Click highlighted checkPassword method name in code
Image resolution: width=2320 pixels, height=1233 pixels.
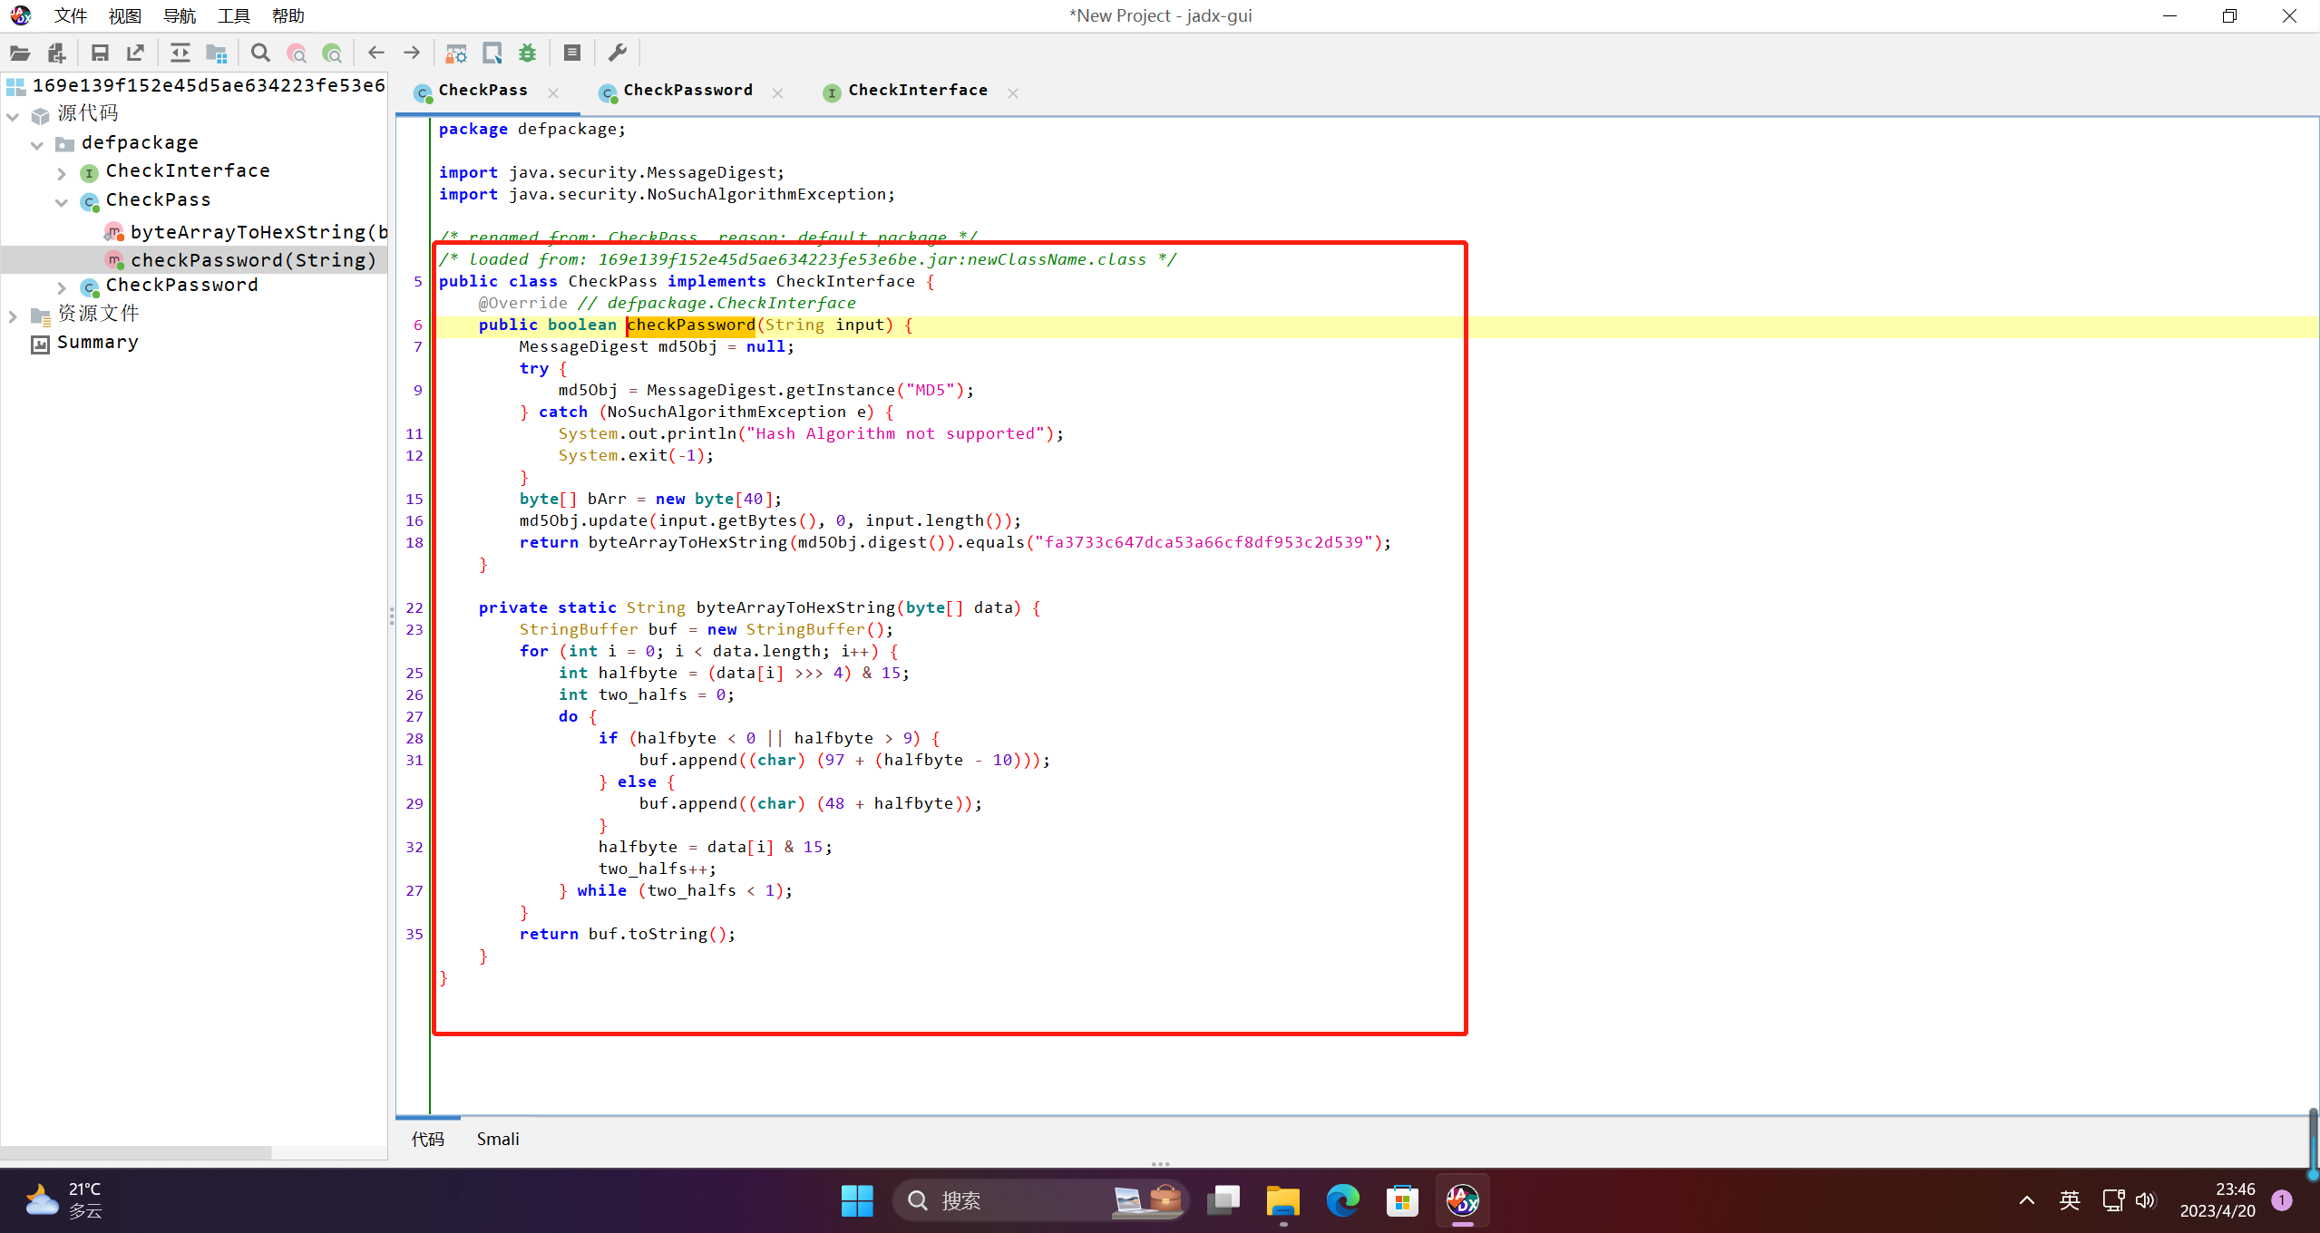[x=691, y=325]
